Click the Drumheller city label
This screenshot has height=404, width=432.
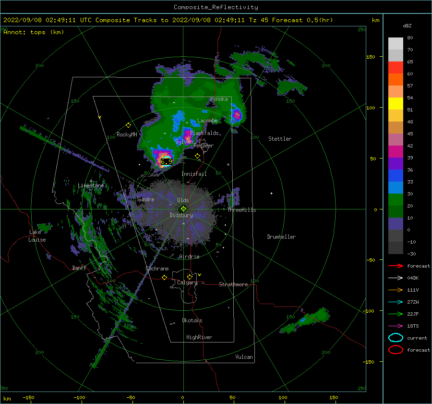pyautogui.click(x=281, y=237)
